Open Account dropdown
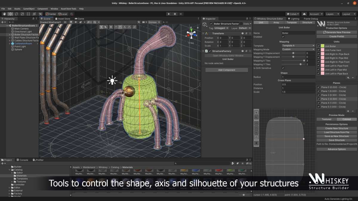The width and height of the screenshot is (358, 201). 316,14
